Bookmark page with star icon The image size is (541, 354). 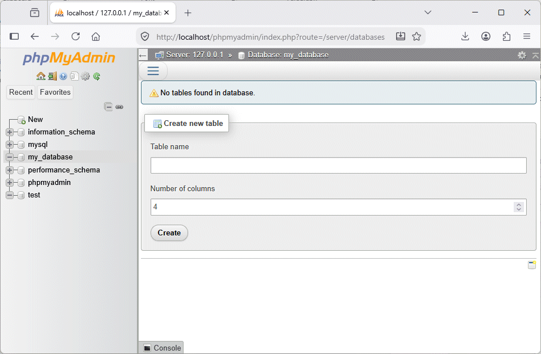click(417, 36)
